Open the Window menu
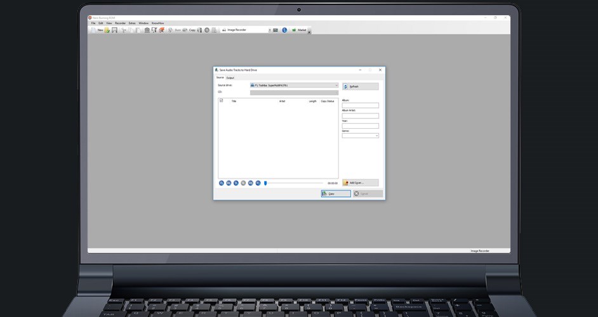598x317 pixels. click(x=143, y=23)
